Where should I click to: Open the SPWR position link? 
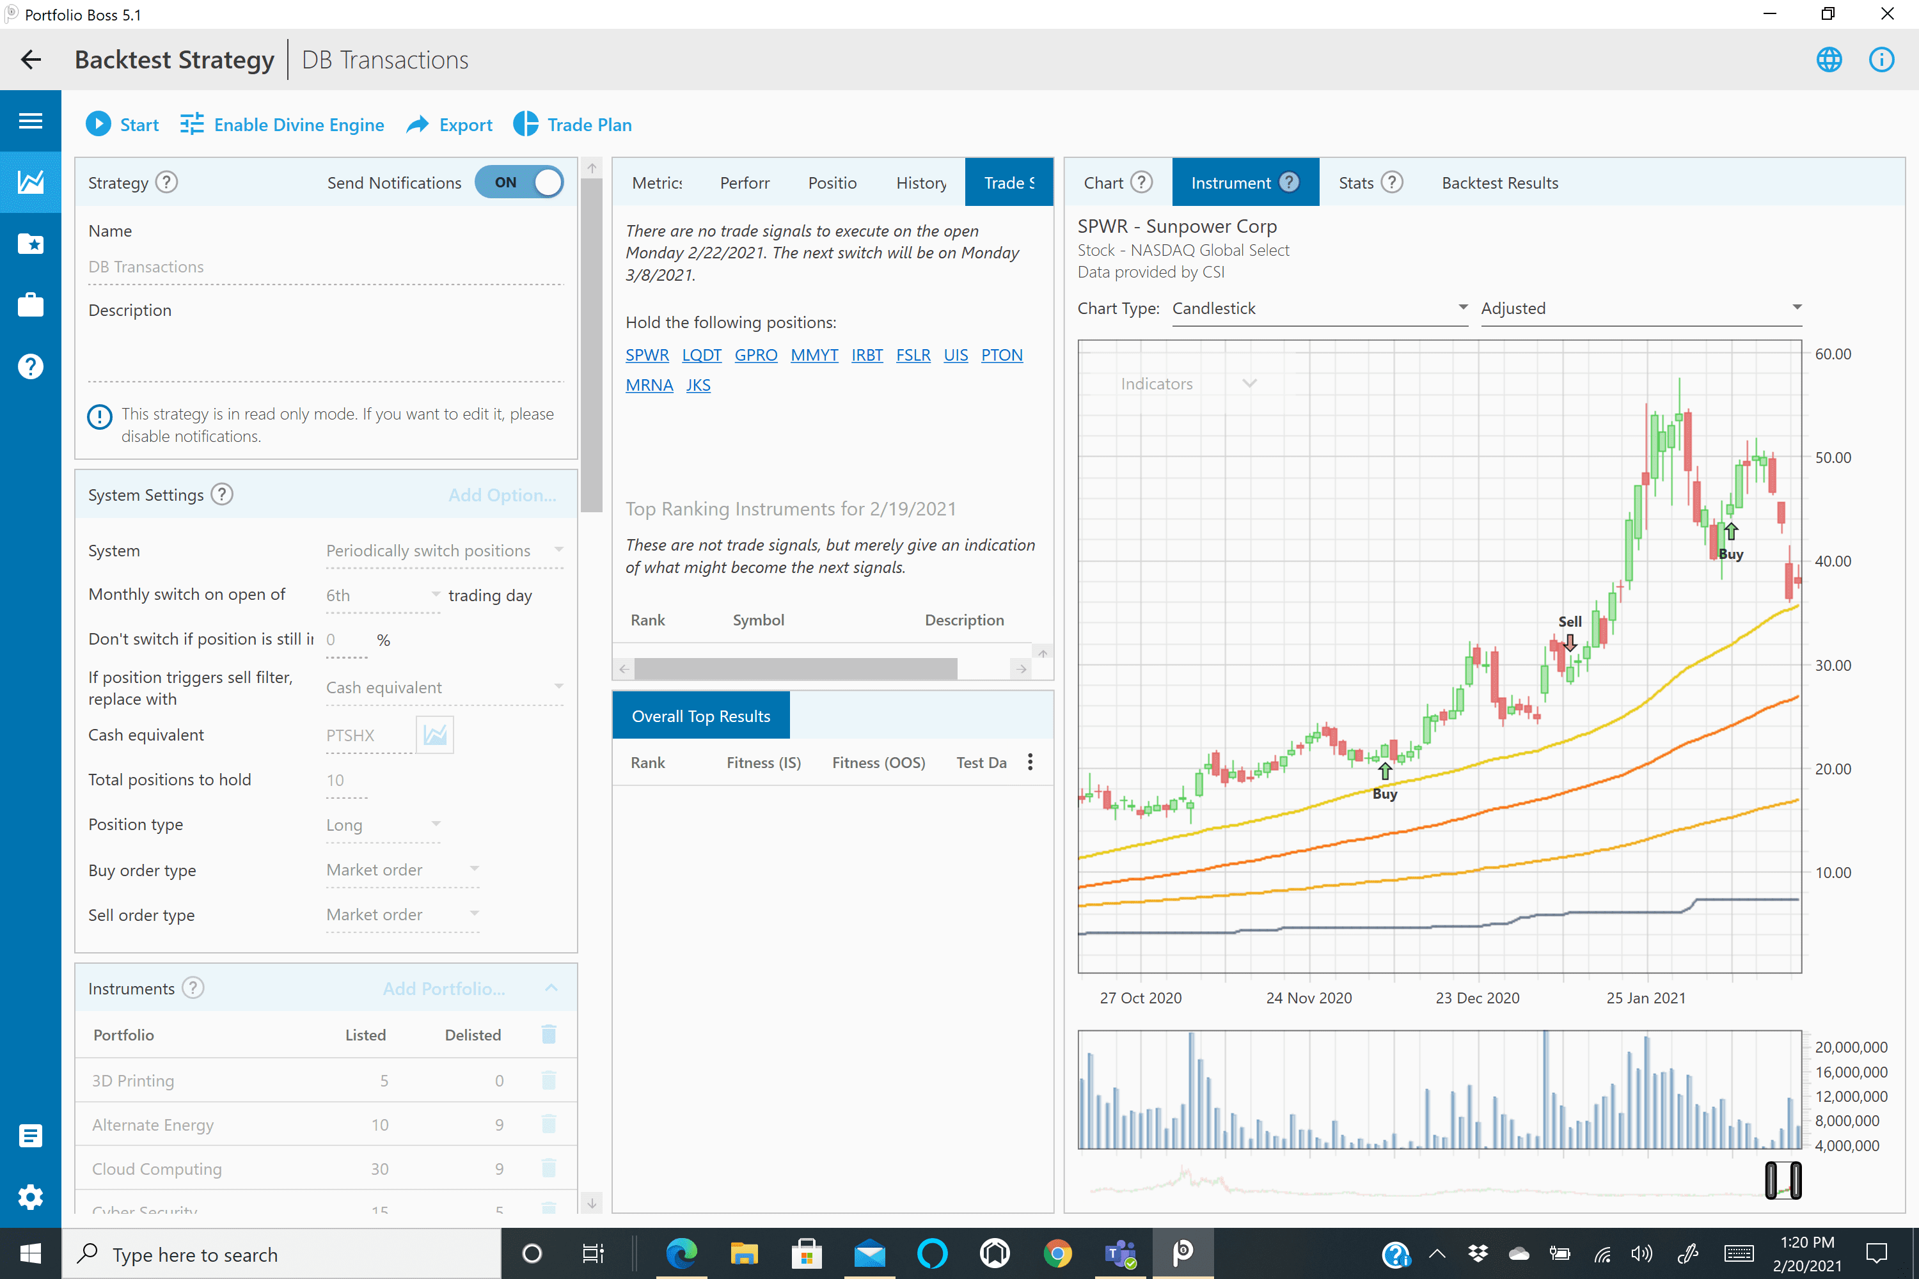pyautogui.click(x=646, y=355)
